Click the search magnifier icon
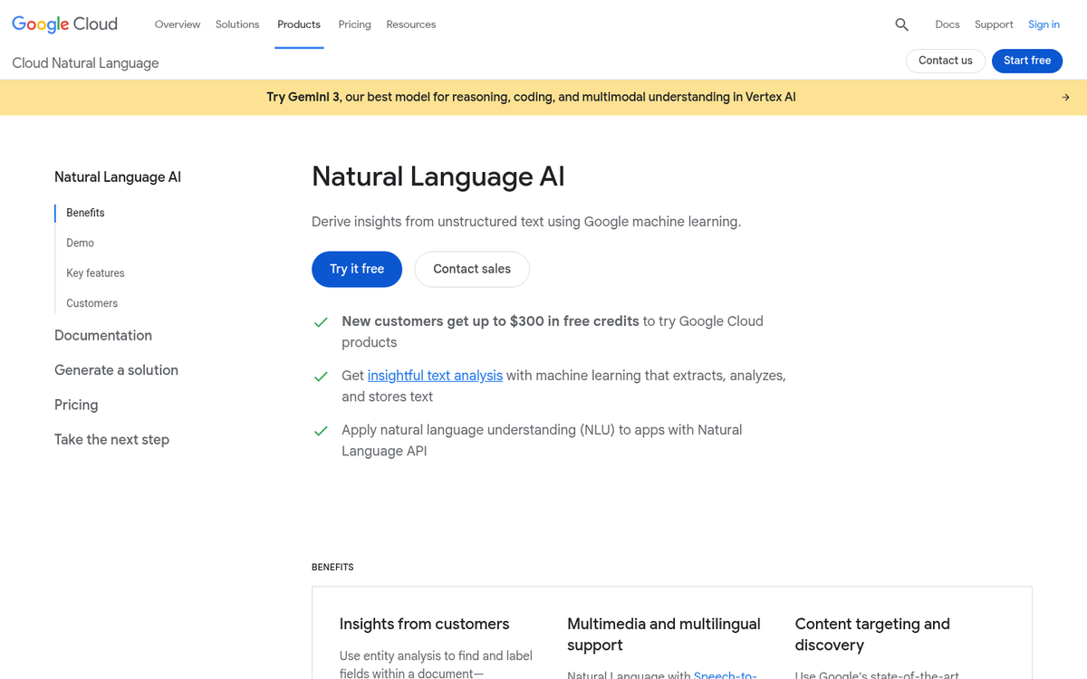 [x=901, y=24]
